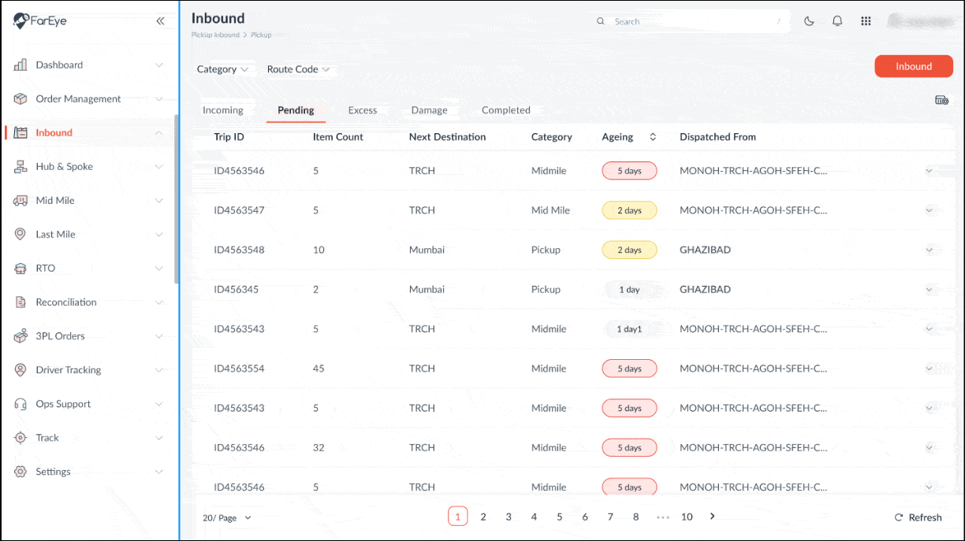Click the search magnifier icon
The height and width of the screenshot is (541, 965).
(x=601, y=21)
